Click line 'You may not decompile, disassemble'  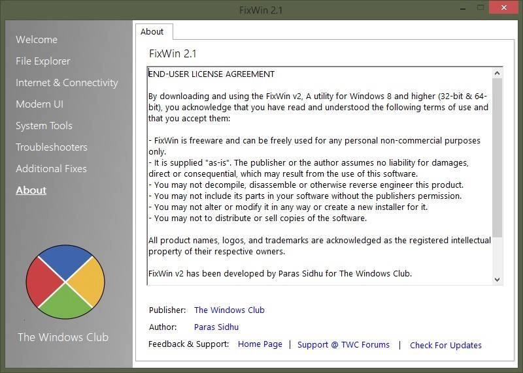(306, 185)
